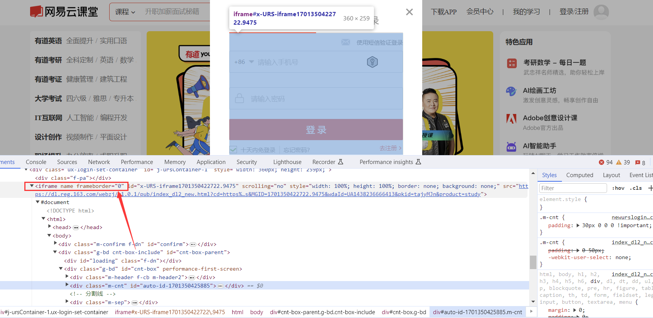Switch to the Layout tab
Screen dimensions: 653x318
tap(611, 175)
